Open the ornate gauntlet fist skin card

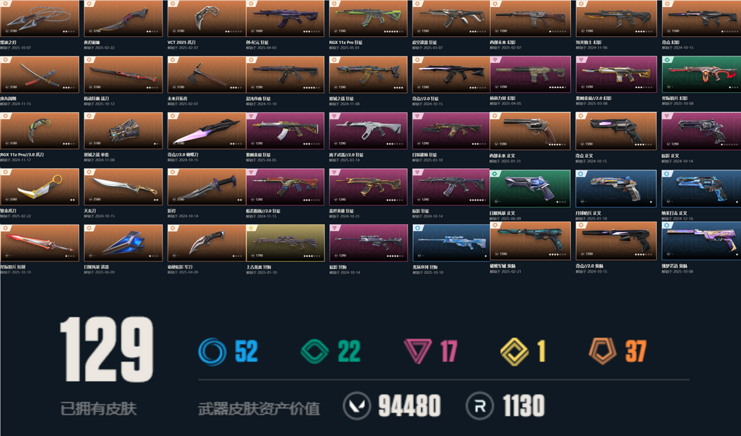pyautogui.click(x=123, y=130)
